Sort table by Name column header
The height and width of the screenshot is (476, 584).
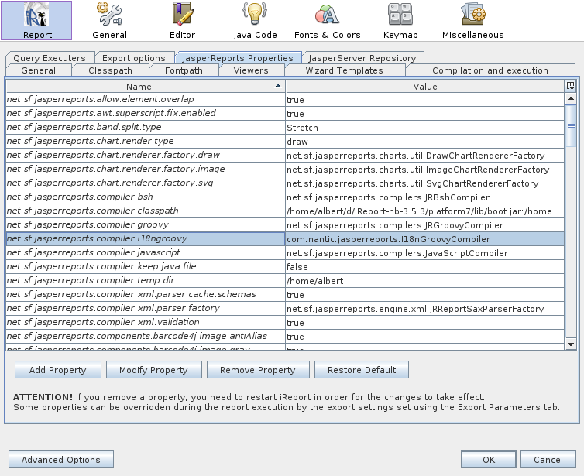[146, 87]
